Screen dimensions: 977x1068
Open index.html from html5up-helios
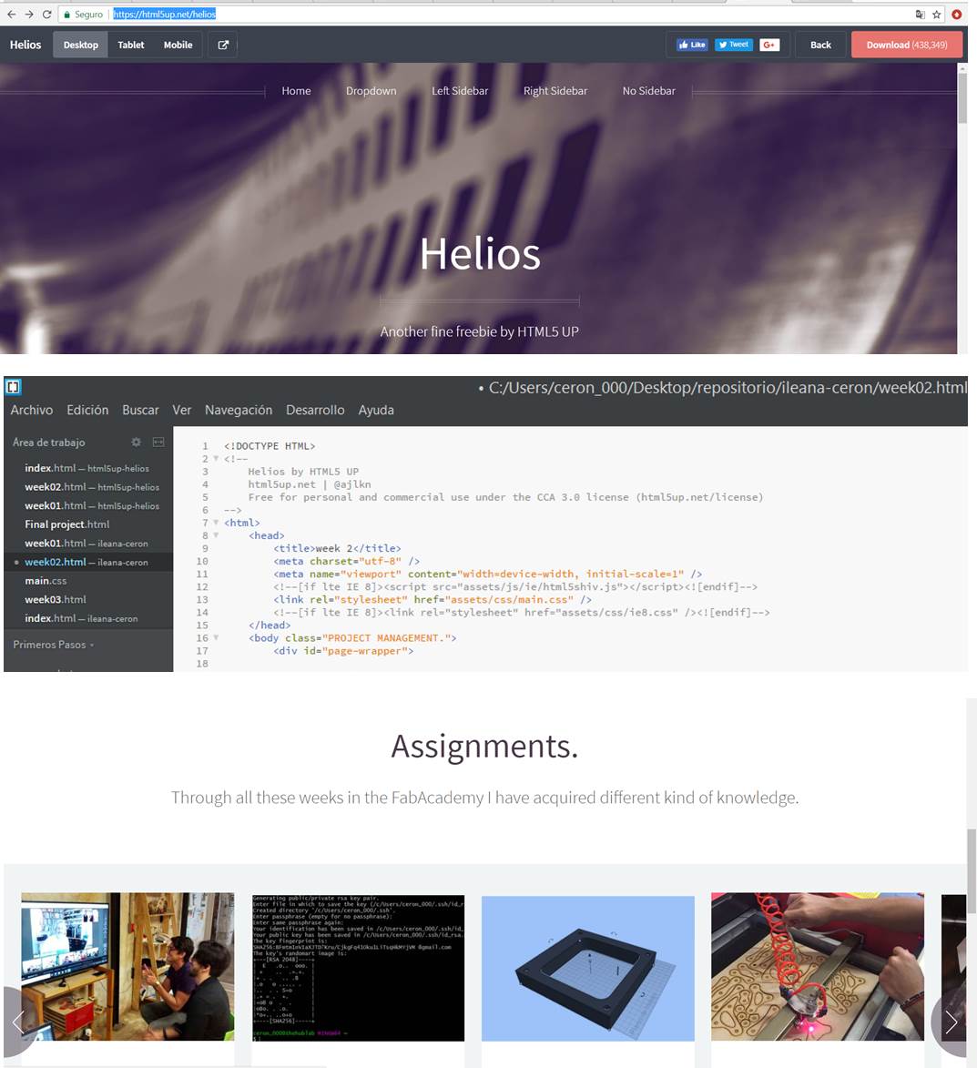pos(87,468)
